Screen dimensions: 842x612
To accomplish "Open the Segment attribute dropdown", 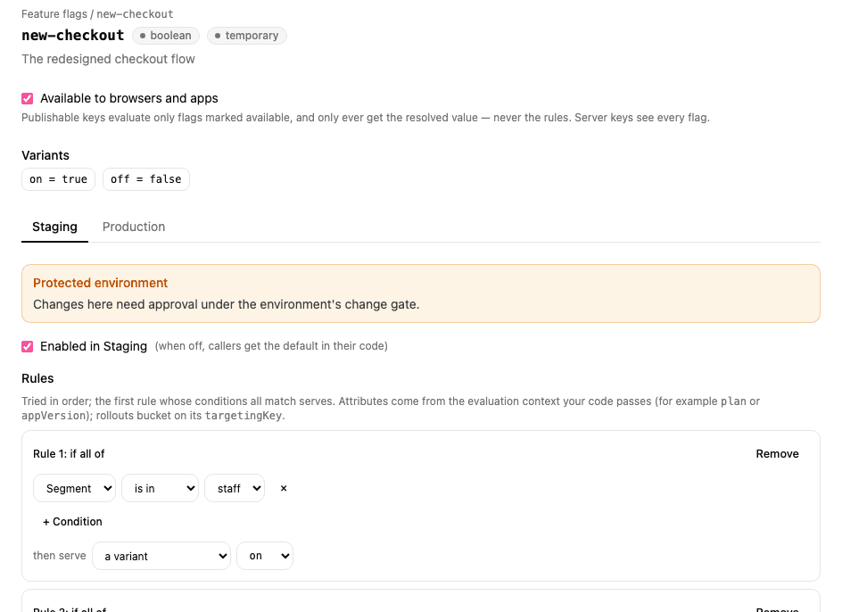I will (x=74, y=488).
